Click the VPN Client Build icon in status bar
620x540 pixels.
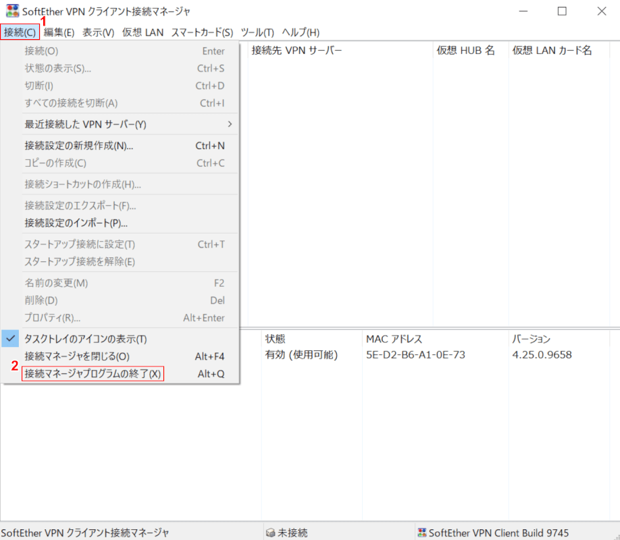[422, 533]
